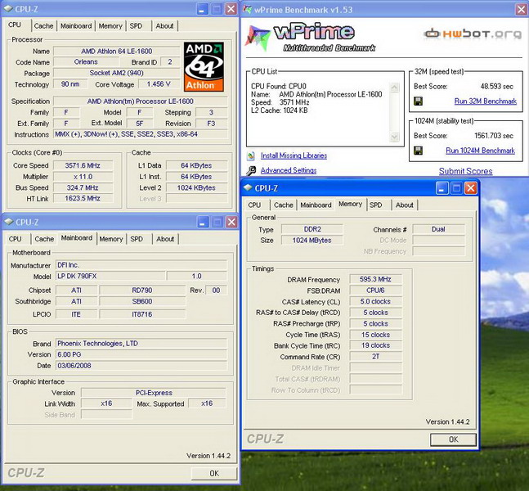
Task: Click the wPrime colorful logo graphic
Action: 258,38
